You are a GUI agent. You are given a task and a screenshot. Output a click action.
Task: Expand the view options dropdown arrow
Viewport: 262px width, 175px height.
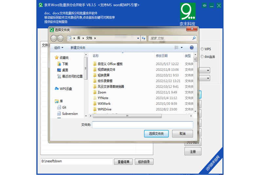[x=182, y=48]
